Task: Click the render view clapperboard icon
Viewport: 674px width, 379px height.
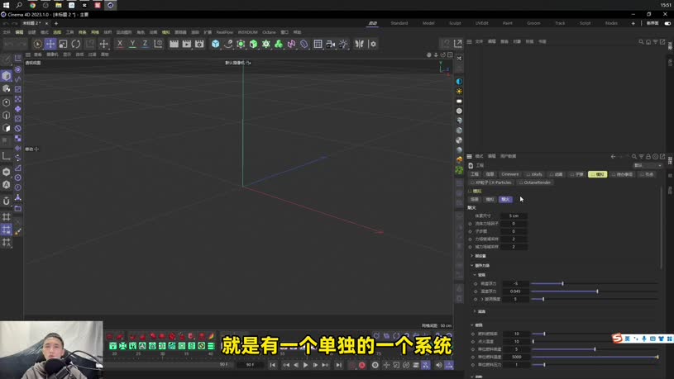Action: (x=174, y=44)
